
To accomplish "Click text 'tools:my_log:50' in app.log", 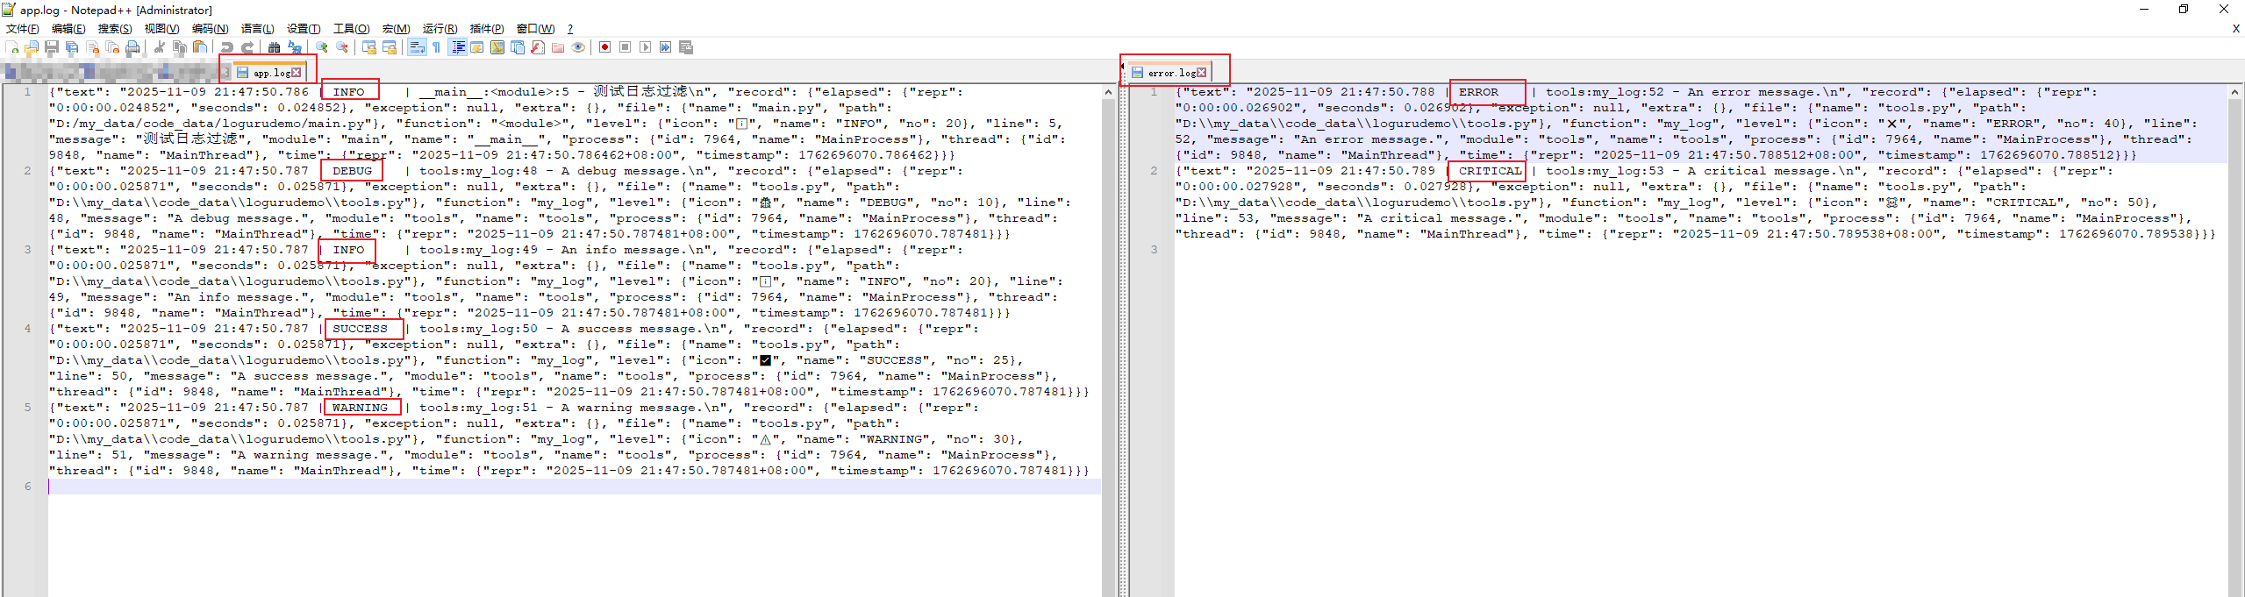I will 478,329.
